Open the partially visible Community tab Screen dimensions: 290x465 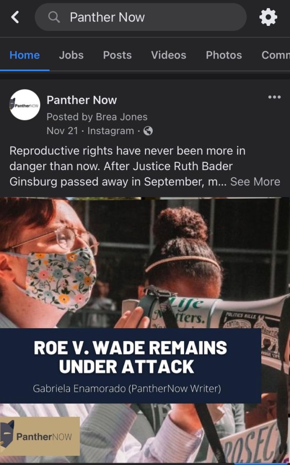click(275, 55)
